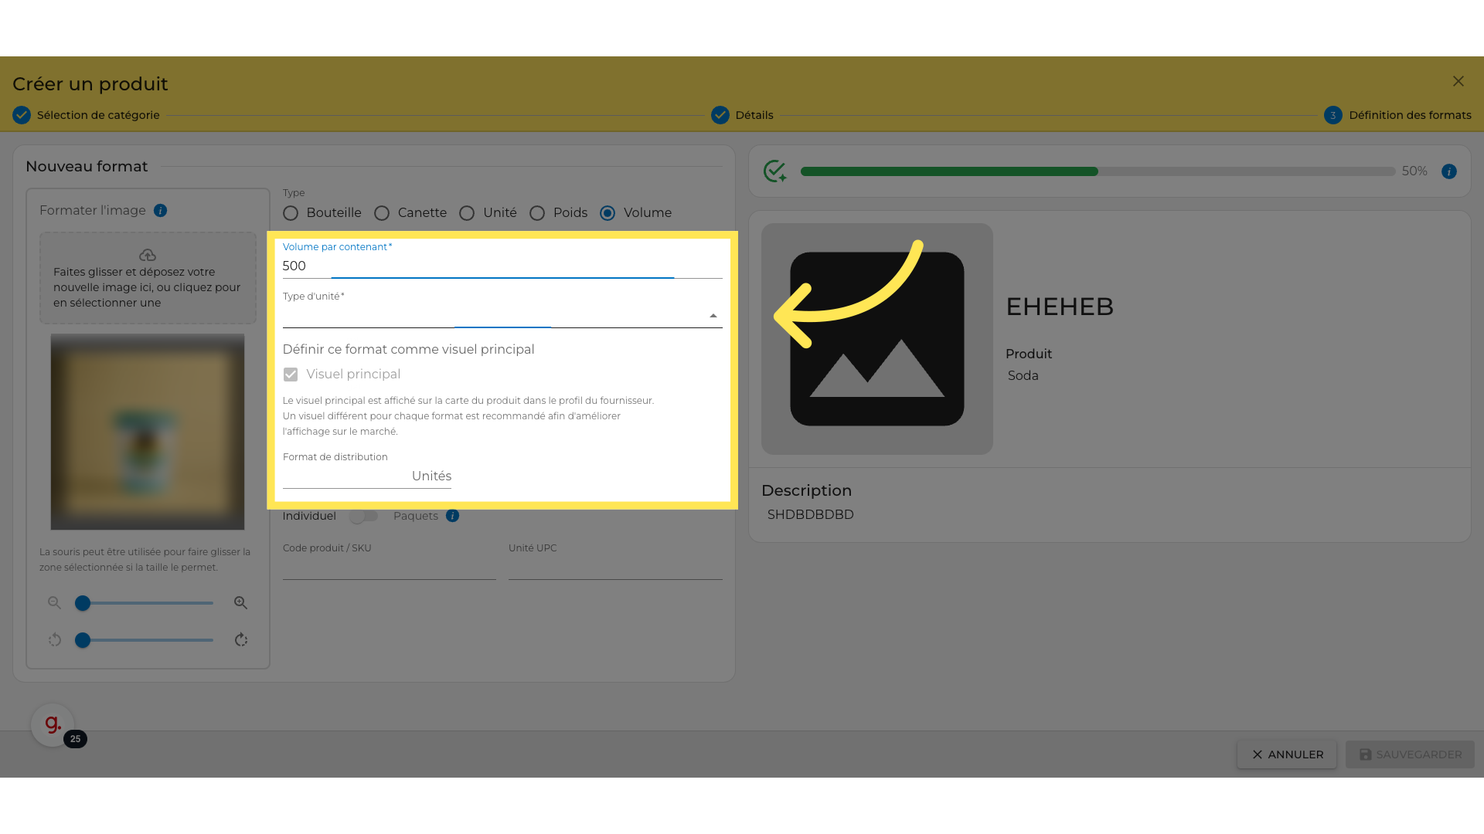Click the zoom in magnifier icon
This screenshot has width=1484, height=834.
tap(240, 603)
